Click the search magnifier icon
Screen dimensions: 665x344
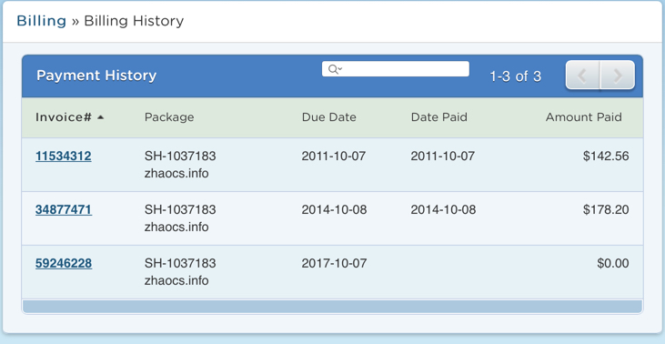[x=333, y=69]
